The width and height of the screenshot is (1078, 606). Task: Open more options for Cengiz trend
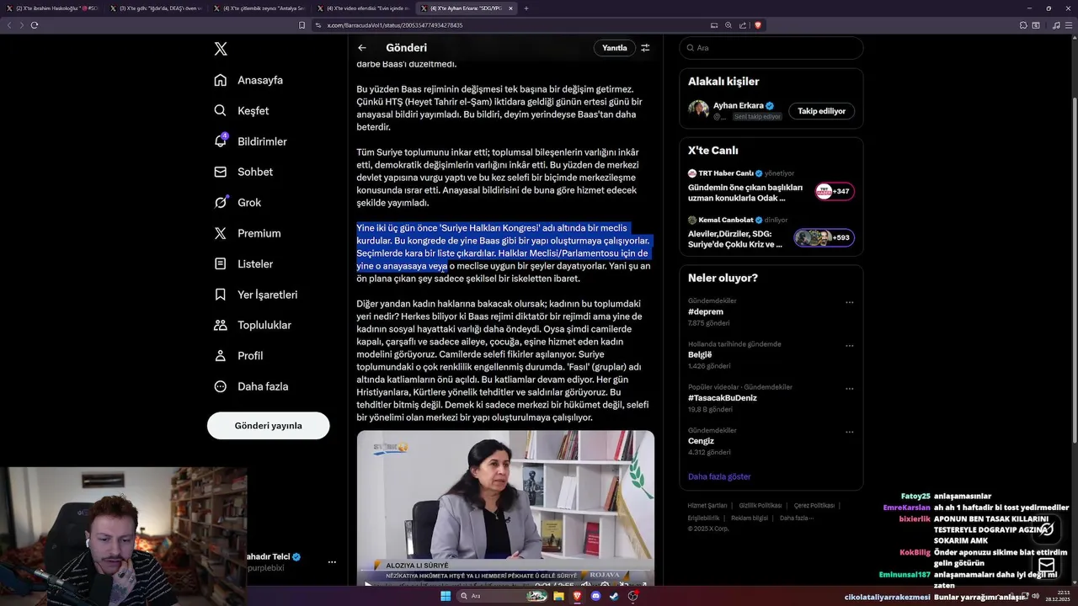[849, 431]
